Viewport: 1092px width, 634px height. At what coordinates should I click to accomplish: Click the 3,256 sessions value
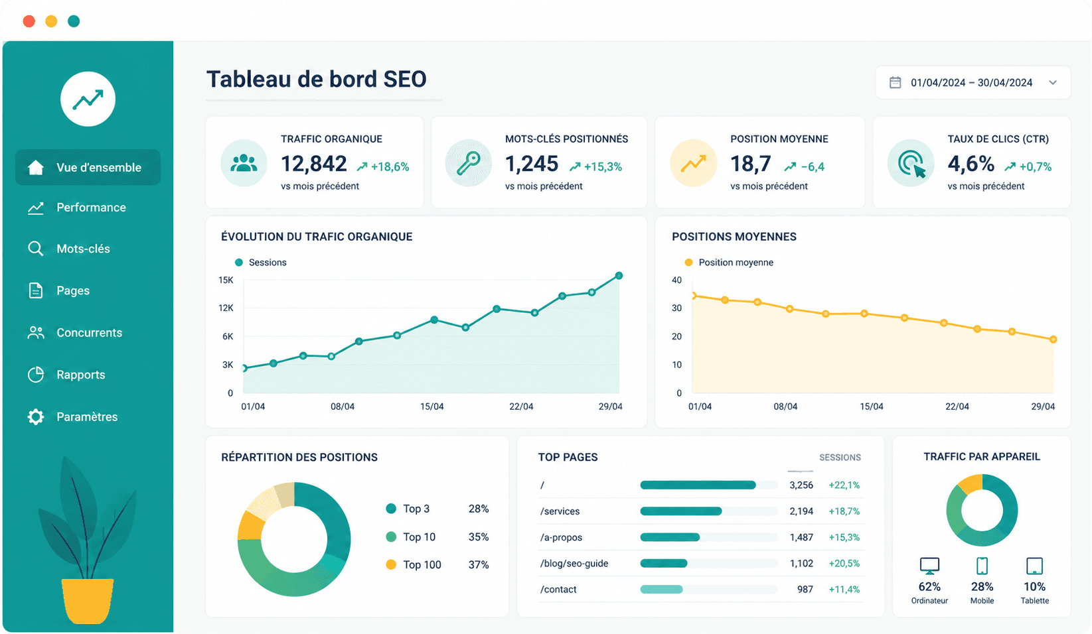click(x=801, y=485)
